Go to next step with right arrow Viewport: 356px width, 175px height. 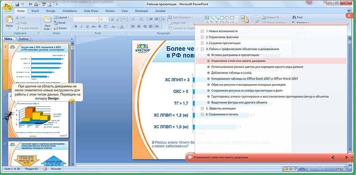click(x=346, y=157)
